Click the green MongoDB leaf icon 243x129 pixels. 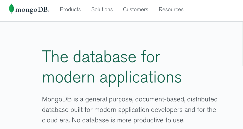(x=11, y=9)
